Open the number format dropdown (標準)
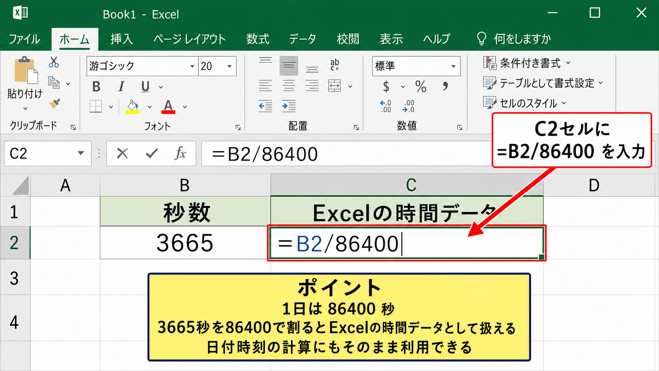Screen dimensions: 659x371 [453, 66]
